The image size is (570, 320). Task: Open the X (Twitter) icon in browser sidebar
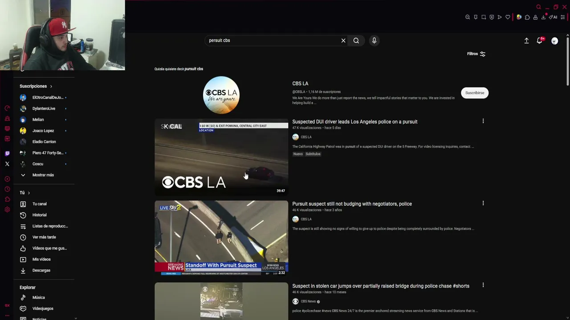point(7,164)
